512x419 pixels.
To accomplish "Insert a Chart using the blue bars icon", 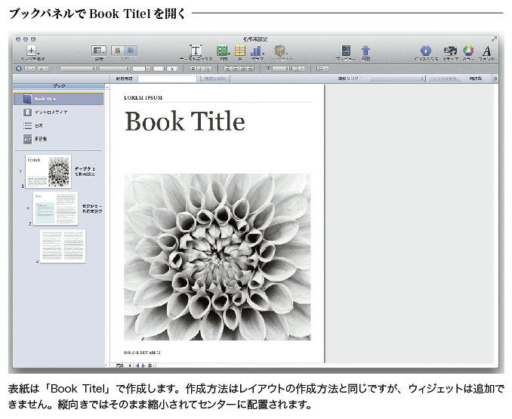I will point(257,51).
